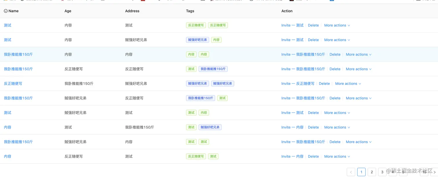Expand More actions in row with address 我卧推能推150斤
Screen dimensions: 438x179
tap(337, 127)
